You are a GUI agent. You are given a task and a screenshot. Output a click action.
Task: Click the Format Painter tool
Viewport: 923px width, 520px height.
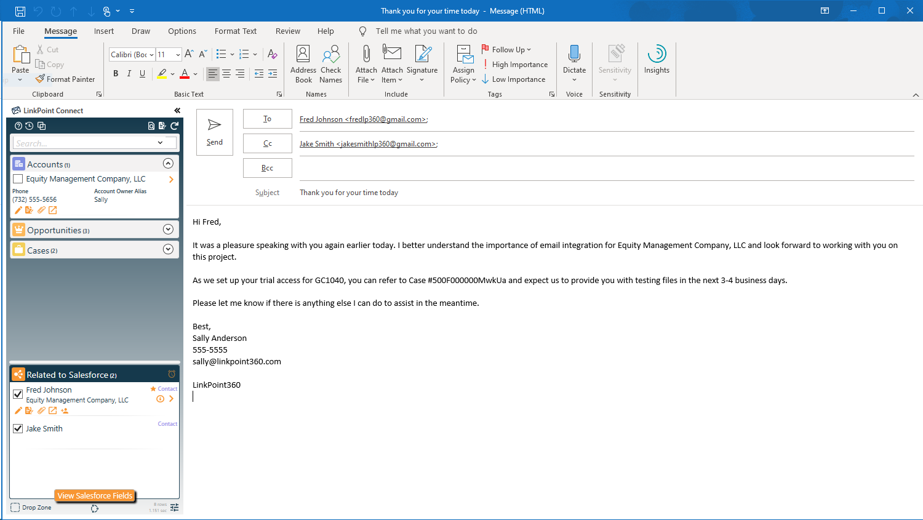tap(65, 79)
